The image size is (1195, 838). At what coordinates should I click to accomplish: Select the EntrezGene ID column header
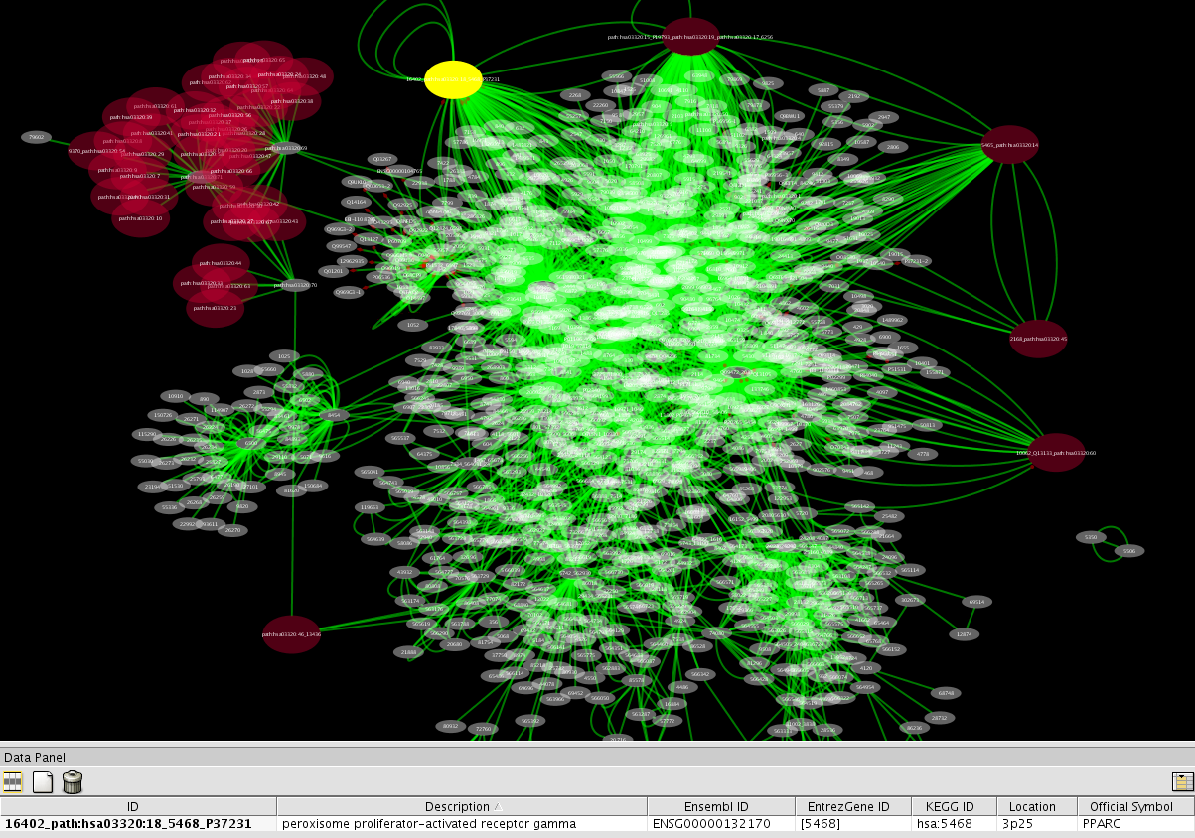click(x=853, y=806)
